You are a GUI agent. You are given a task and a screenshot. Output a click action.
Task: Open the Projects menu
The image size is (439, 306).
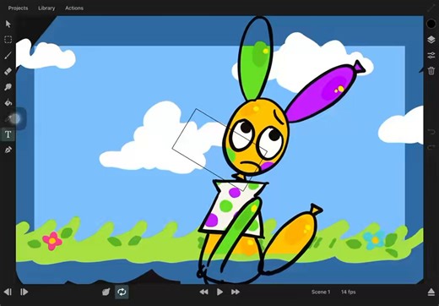pyautogui.click(x=18, y=8)
